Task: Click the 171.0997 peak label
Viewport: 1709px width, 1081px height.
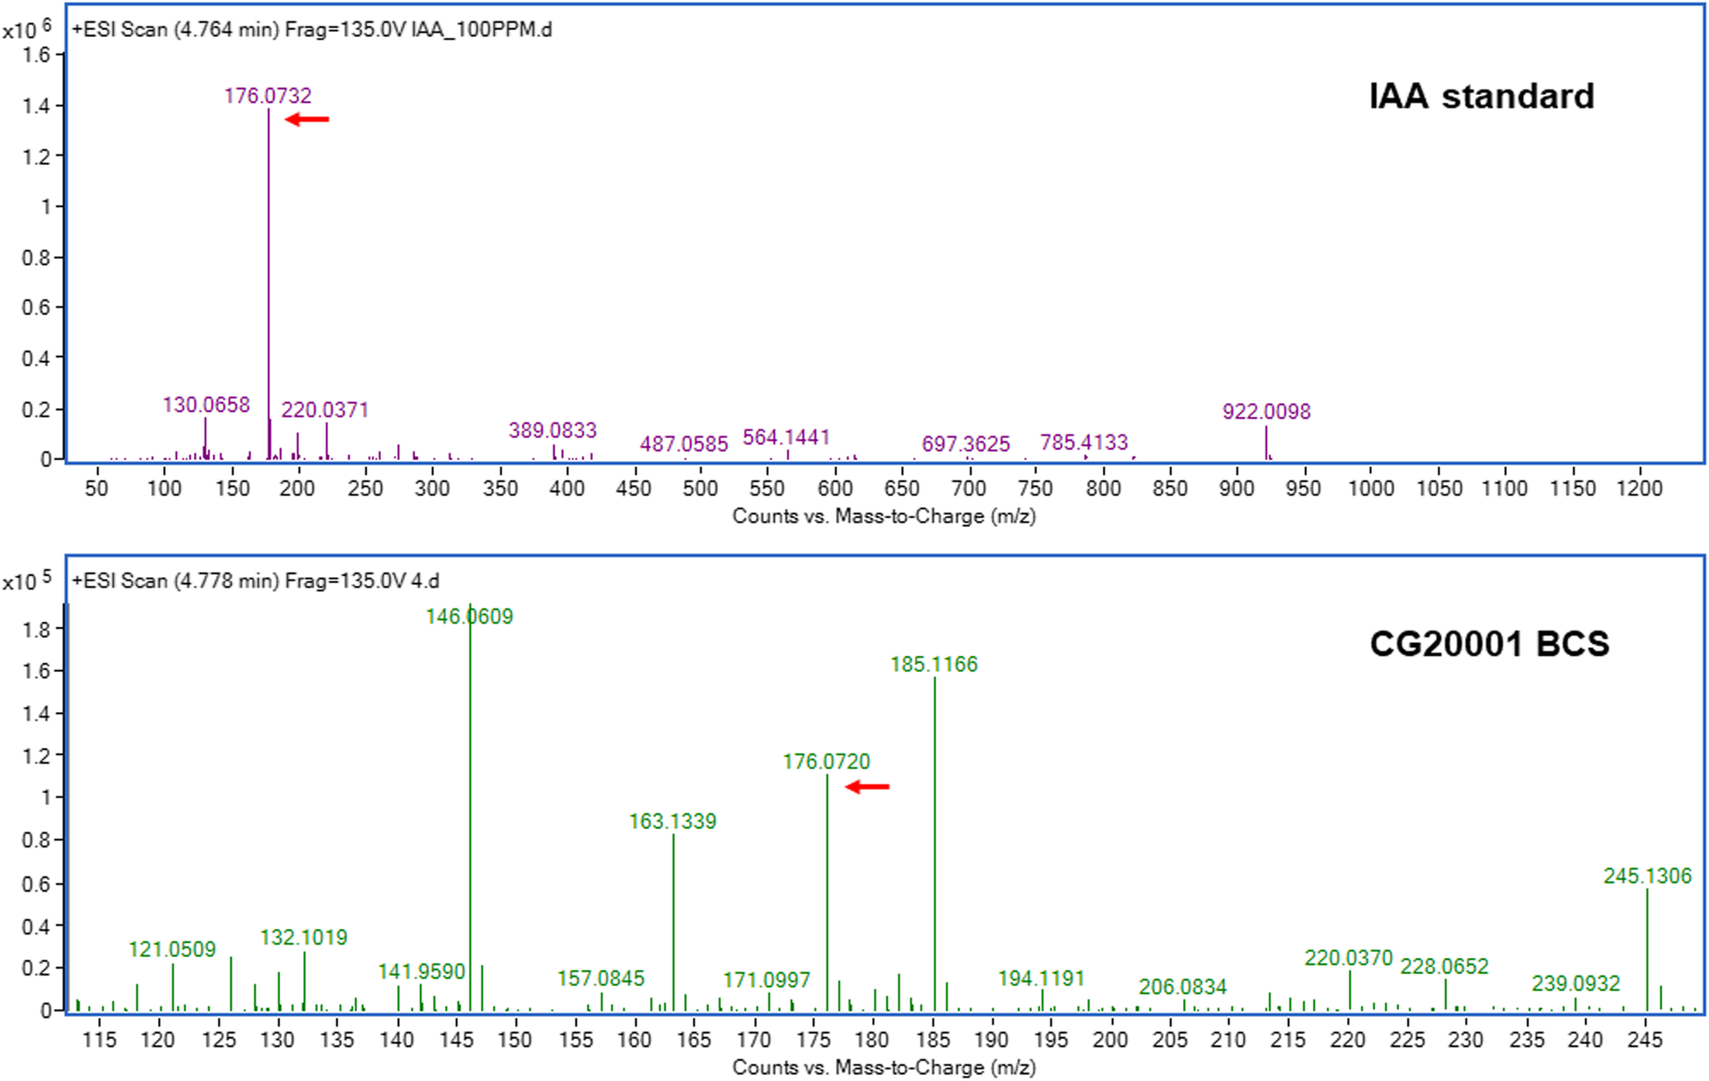Action: coord(767,981)
